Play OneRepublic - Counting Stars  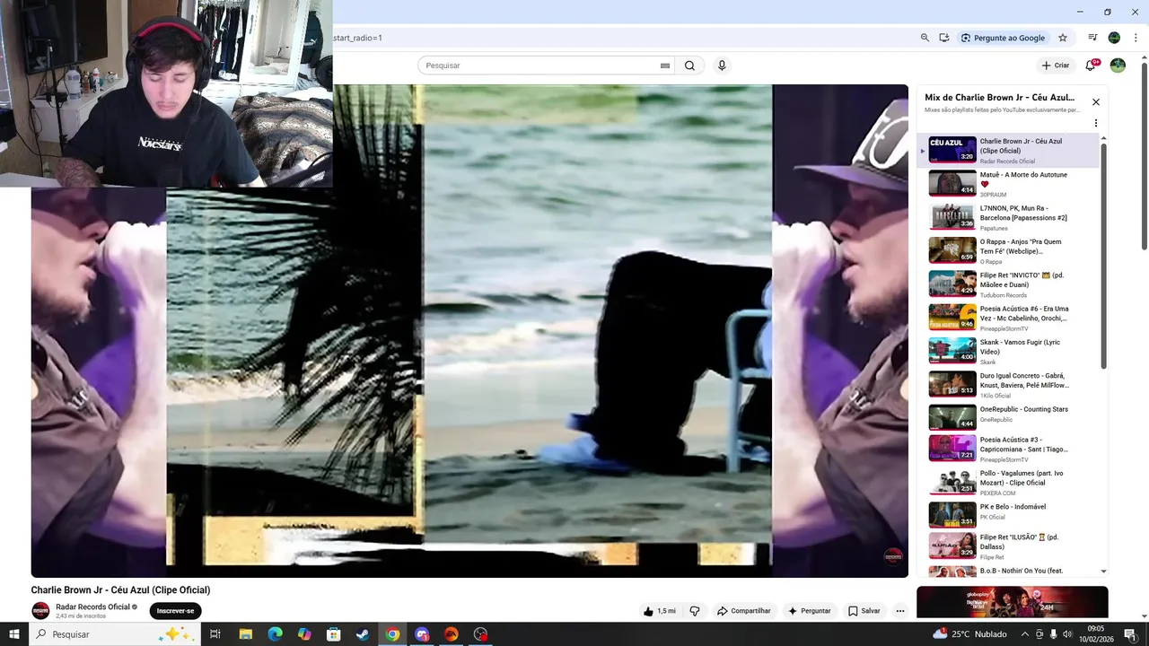coord(1009,418)
